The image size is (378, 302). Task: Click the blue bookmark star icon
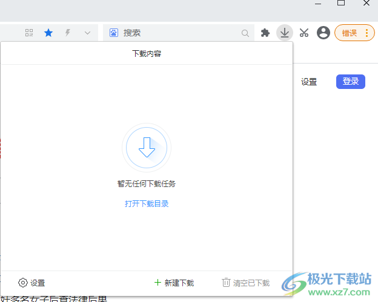48,33
